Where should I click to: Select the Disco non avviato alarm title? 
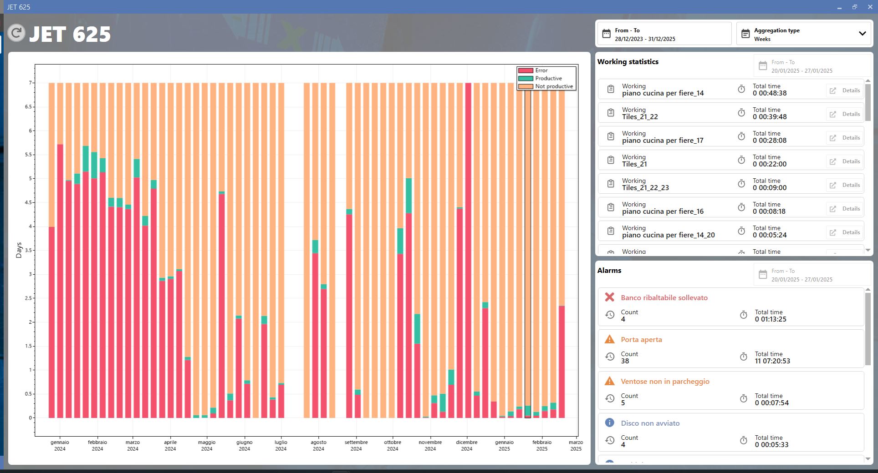[650, 423]
